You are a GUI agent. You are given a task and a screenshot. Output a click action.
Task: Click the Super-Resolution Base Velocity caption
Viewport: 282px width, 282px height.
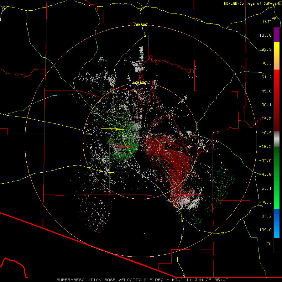pos(142,280)
